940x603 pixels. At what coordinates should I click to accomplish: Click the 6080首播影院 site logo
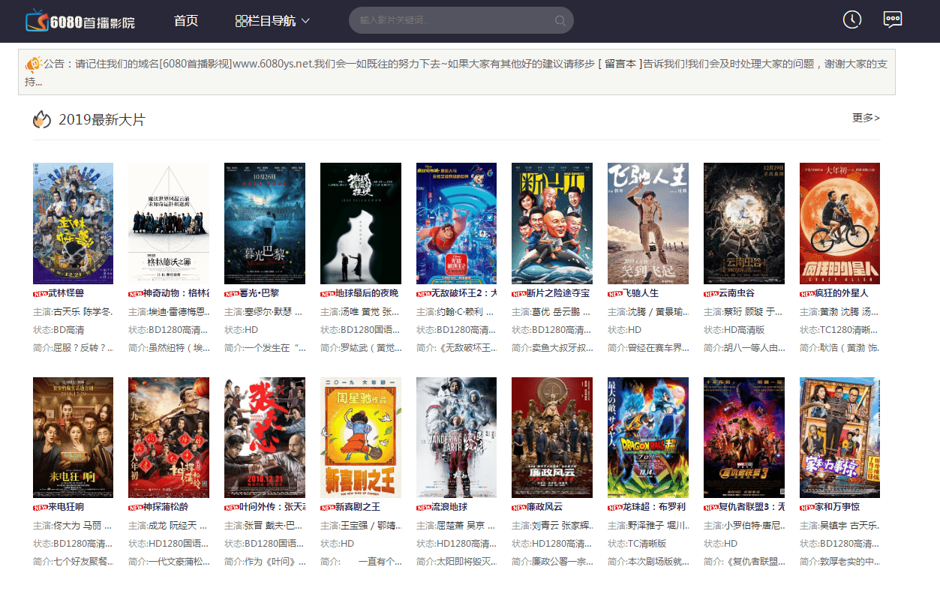point(80,21)
